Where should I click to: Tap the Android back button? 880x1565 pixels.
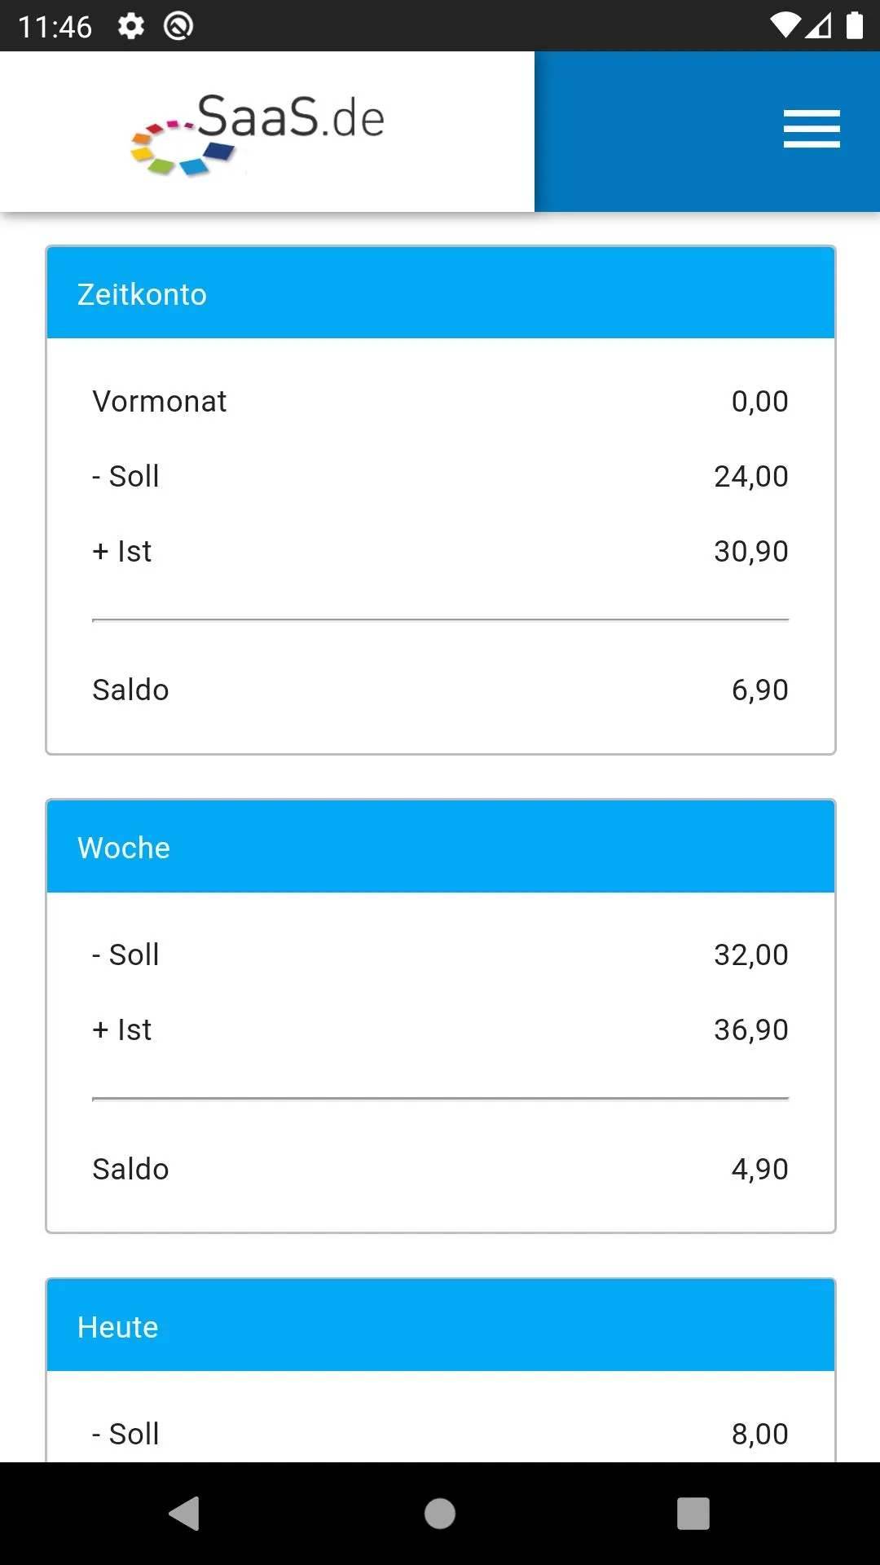(184, 1514)
